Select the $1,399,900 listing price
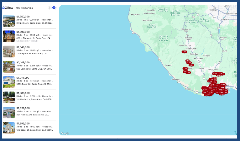 click(x=23, y=32)
